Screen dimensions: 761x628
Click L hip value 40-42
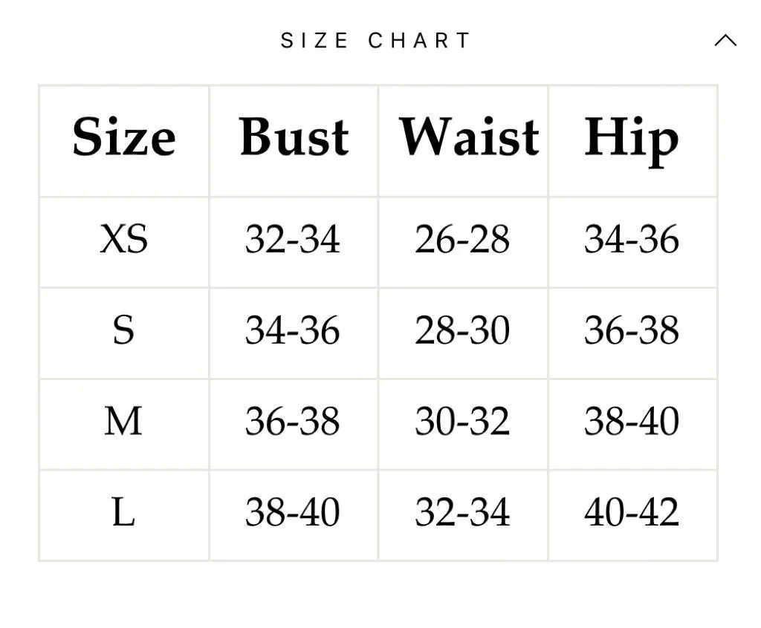click(x=632, y=512)
